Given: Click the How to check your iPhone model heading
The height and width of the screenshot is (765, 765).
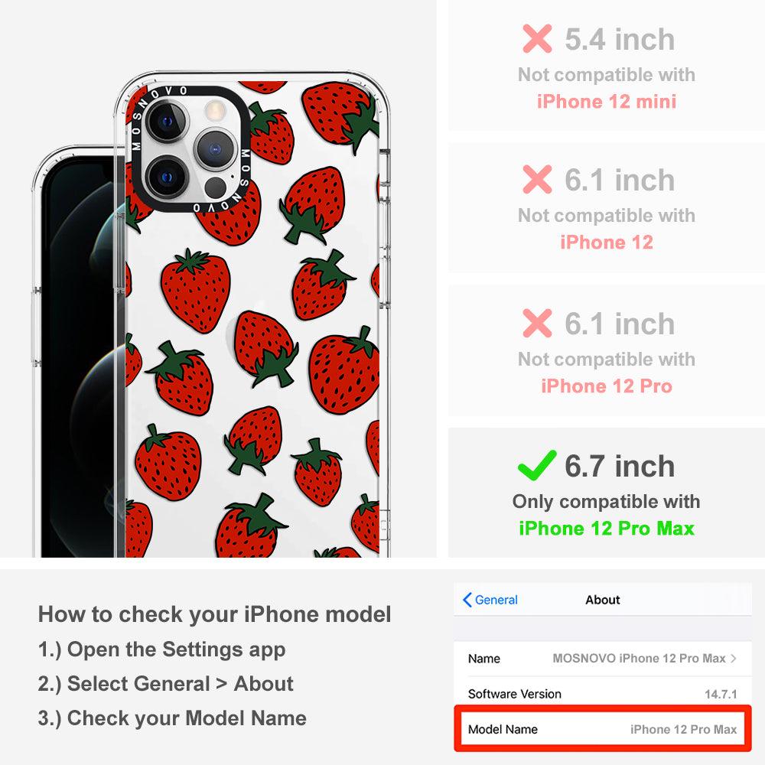Looking at the screenshot, I should [x=215, y=614].
